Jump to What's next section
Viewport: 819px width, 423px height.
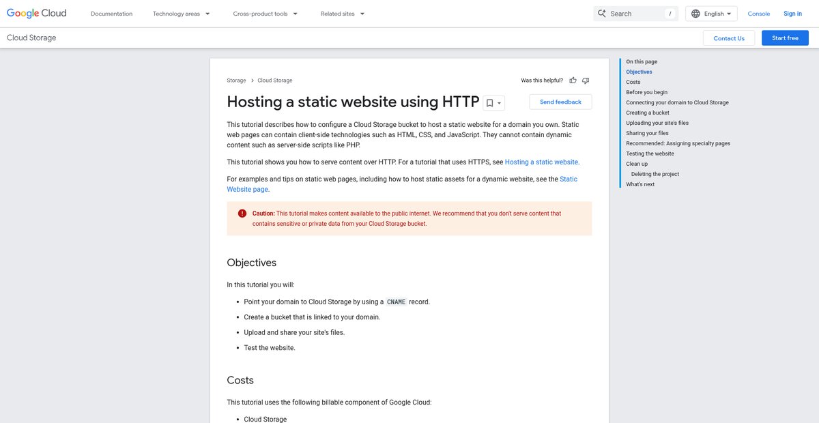tap(640, 184)
